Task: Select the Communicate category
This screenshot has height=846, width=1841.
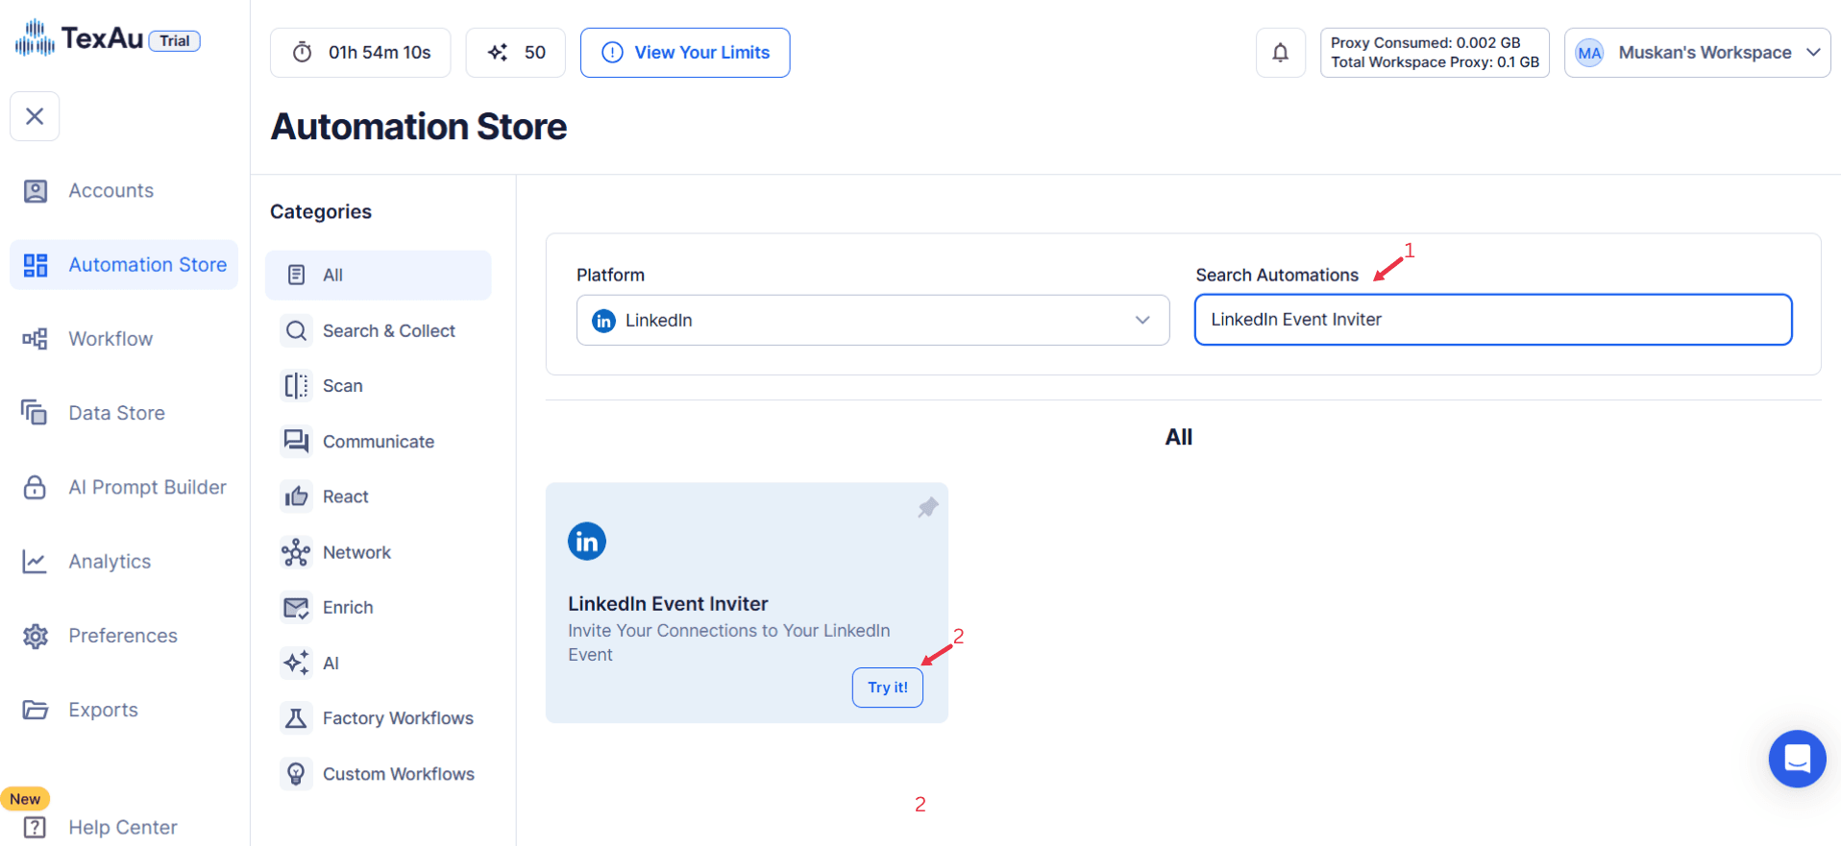Action: click(x=378, y=441)
